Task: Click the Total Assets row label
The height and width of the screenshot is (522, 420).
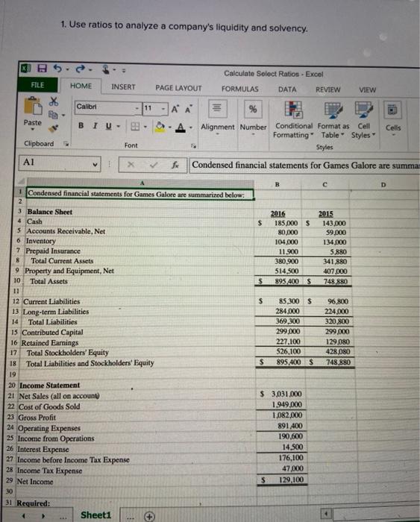Action: 48,281
